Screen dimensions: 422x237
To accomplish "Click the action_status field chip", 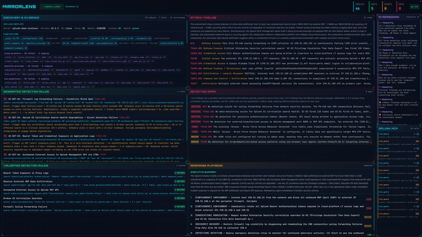I will (50, 83).
